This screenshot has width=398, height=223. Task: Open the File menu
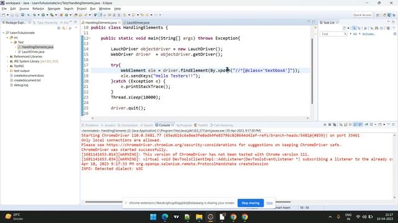pos(4,9)
